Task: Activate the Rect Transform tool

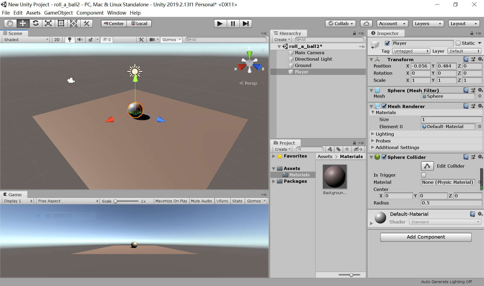Action: click(x=61, y=23)
